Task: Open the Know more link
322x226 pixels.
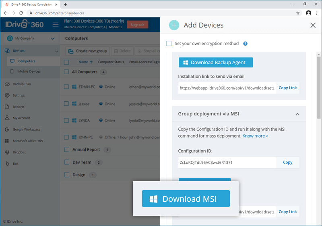Action: [255, 136]
